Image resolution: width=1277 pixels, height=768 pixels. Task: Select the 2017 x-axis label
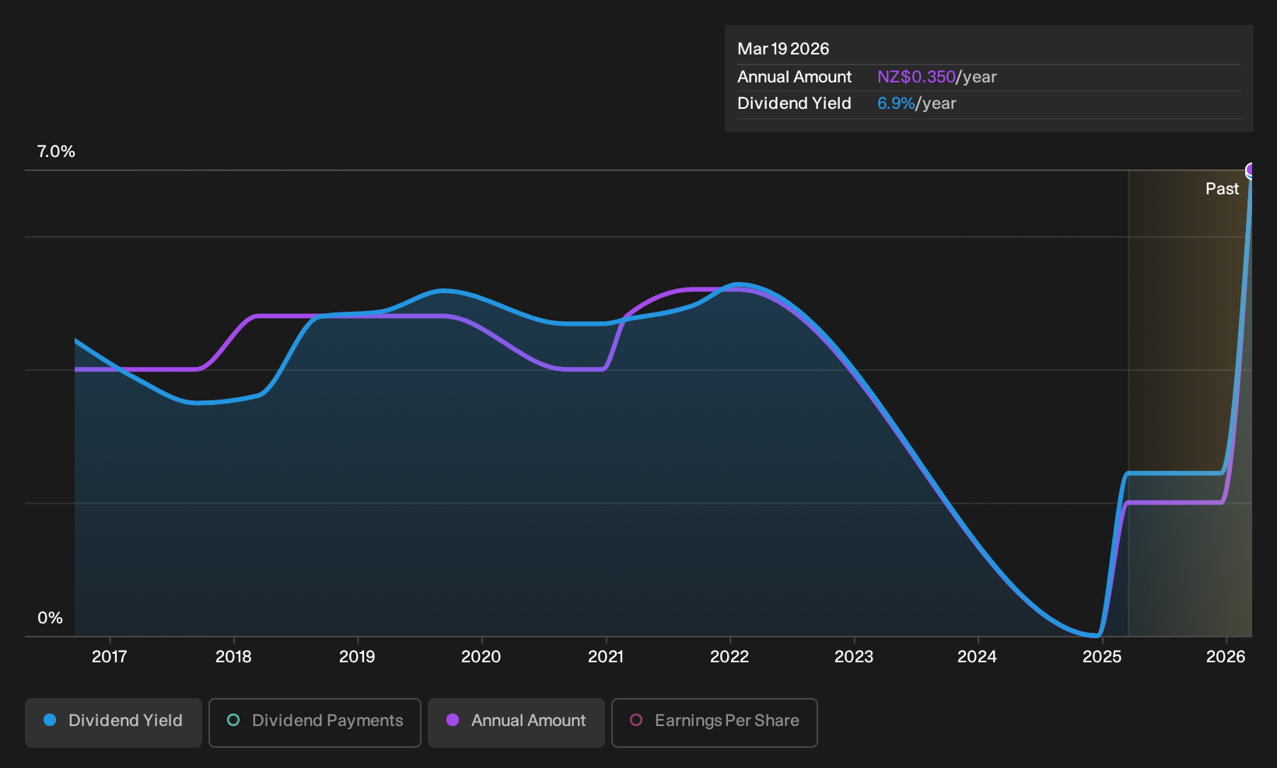(x=110, y=657)
